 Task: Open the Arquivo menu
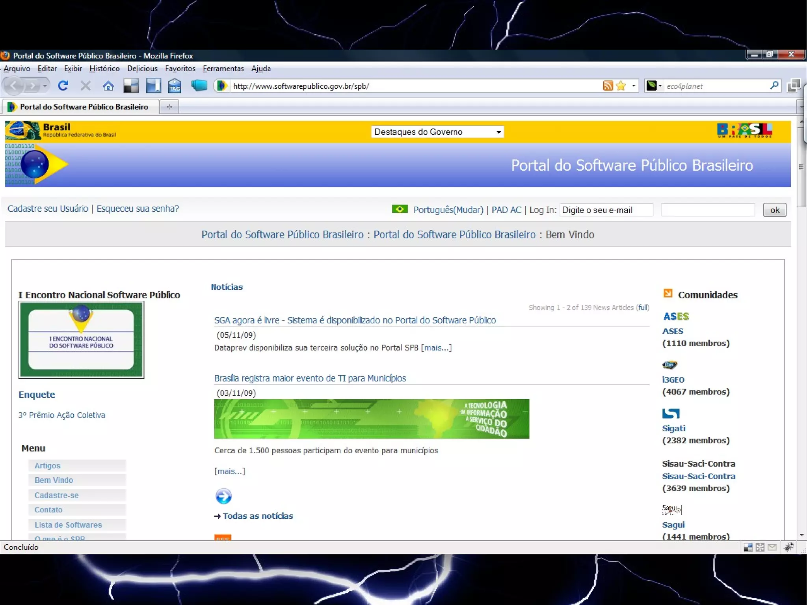point(17,69)
